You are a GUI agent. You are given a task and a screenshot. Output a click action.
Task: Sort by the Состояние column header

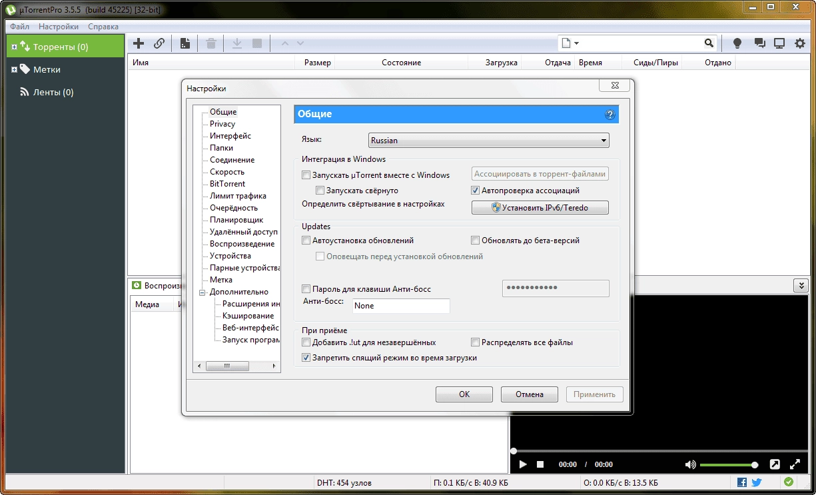point(401,63)
